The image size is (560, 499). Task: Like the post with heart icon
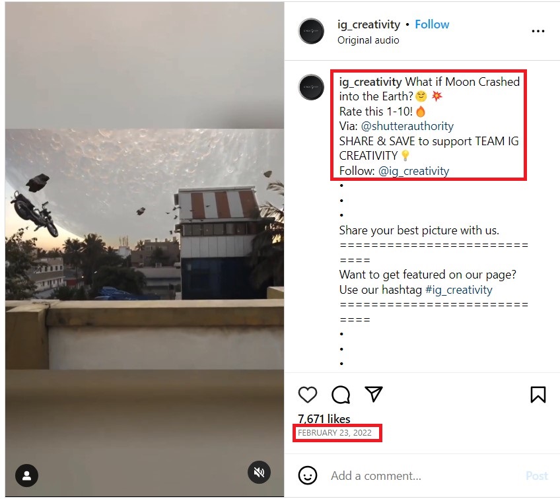pos(308,395)
